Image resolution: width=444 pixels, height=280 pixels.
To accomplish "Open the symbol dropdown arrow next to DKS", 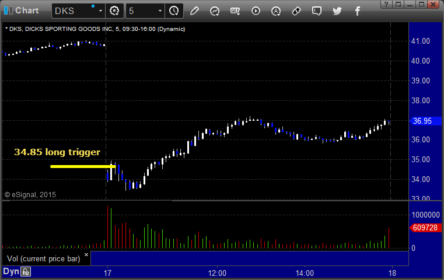I will [100, 11].
